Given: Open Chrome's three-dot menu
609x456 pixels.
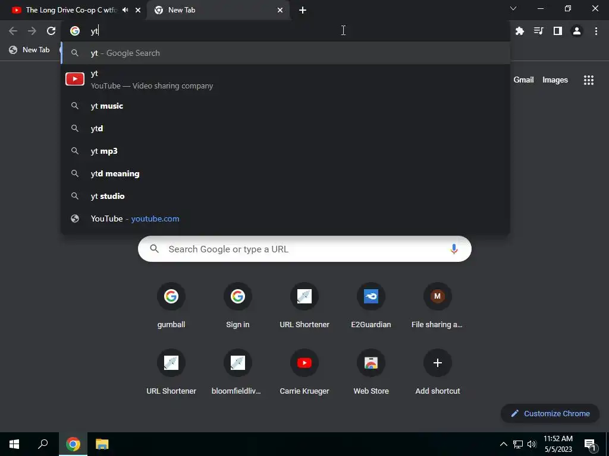Looking at the screenshot, I should pos(596,31).
